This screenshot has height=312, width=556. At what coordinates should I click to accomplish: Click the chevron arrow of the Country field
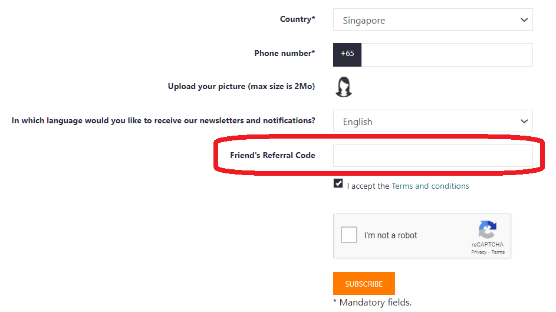(524, 20)
